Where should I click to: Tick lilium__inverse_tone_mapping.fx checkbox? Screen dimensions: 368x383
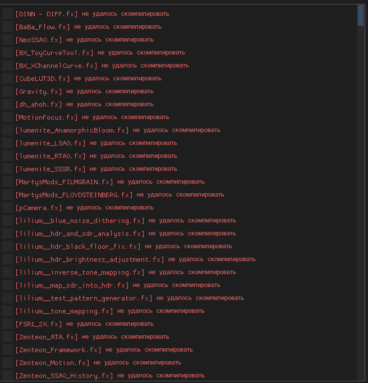tap(7, 272)
